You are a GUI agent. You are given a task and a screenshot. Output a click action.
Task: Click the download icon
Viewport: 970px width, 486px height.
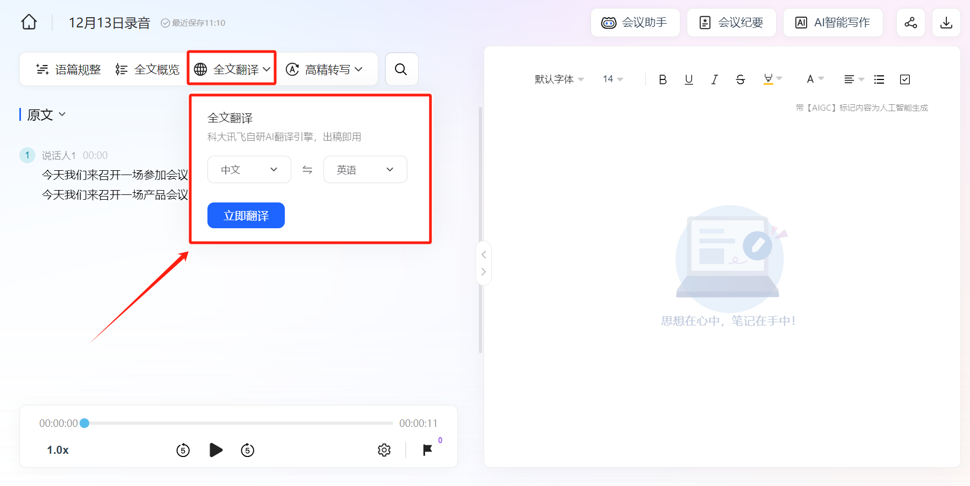click(946, 23)
